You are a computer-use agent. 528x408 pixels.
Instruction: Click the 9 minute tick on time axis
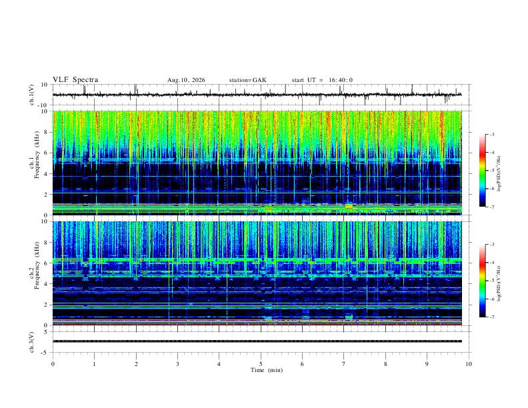[x=427, y=364]
